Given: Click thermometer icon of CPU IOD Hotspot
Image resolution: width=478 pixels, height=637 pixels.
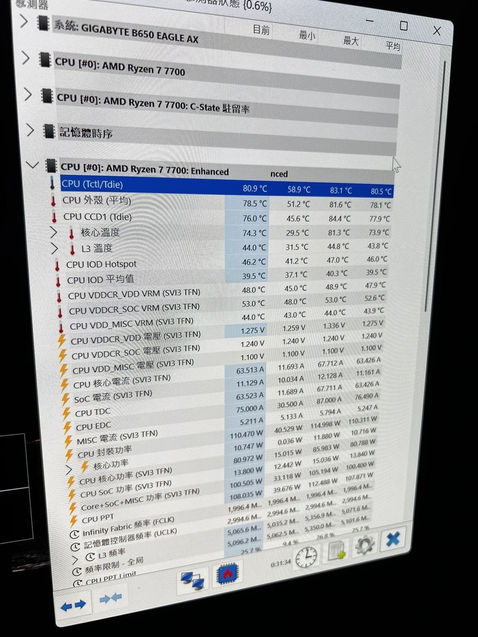Looking at the screenshot, I should pos(58,266).
